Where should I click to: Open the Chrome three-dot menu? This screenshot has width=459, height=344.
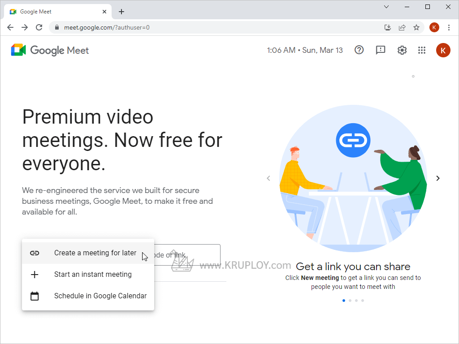coord(449,27)
